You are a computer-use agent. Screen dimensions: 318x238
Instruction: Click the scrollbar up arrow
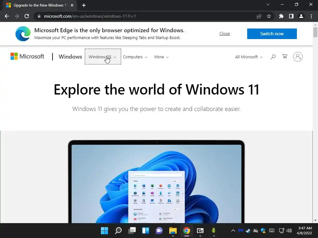click(x=315, y=24)
